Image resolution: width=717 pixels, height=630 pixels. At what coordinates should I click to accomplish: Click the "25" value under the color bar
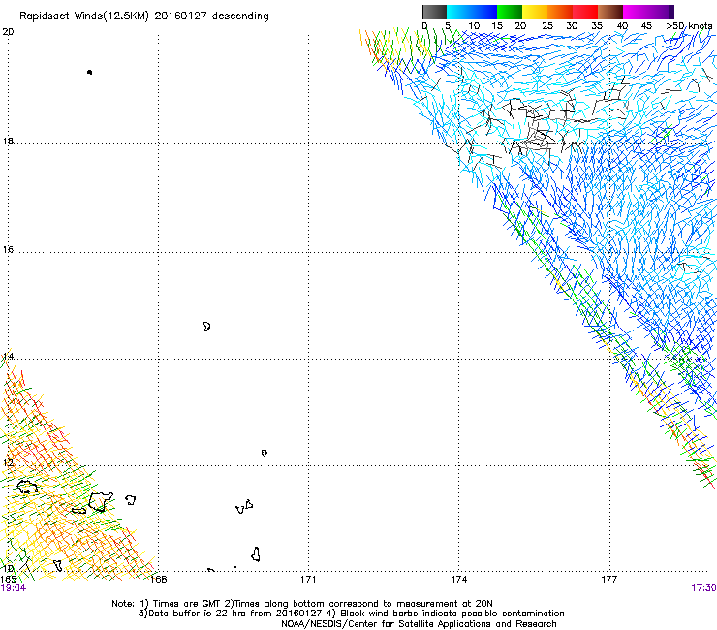coord(547,26)
